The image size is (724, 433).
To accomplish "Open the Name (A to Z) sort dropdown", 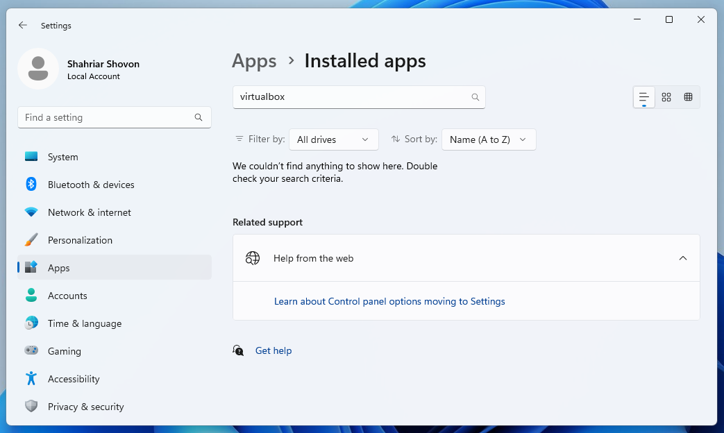I will point(489,139).
